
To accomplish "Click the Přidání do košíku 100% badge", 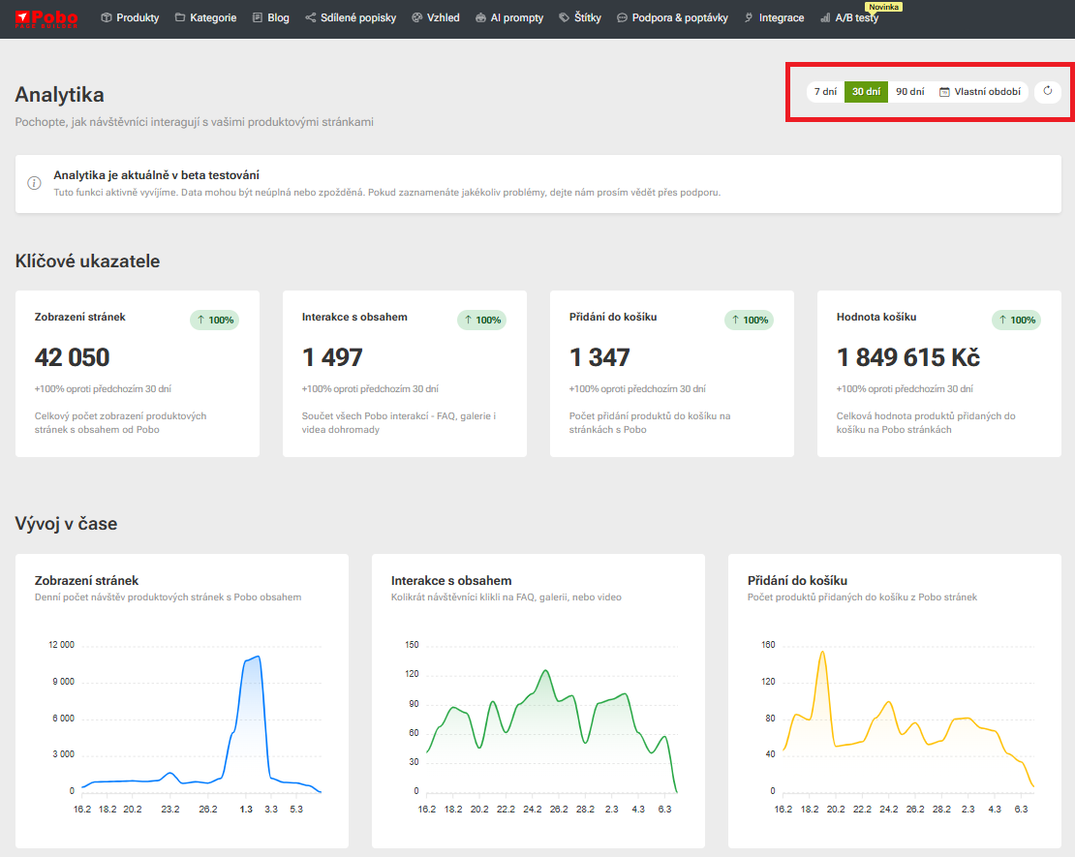I will [750, 320].
